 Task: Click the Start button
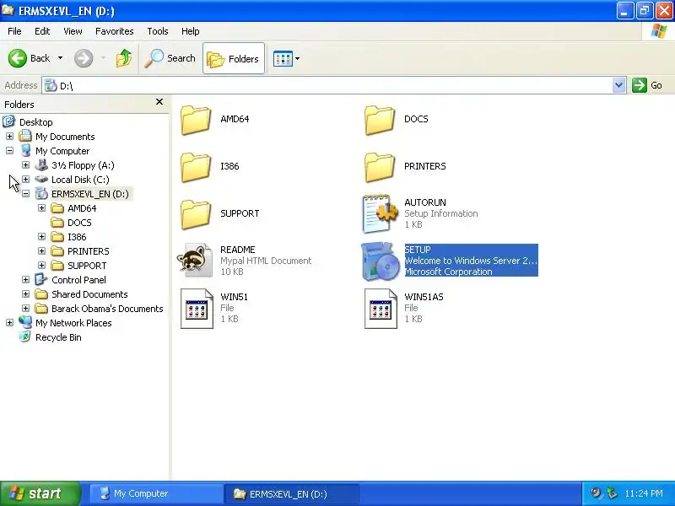click(x=40, y=493)
